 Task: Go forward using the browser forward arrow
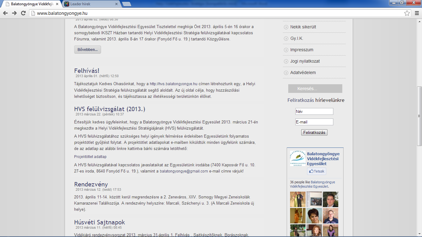tap(14, 13)
